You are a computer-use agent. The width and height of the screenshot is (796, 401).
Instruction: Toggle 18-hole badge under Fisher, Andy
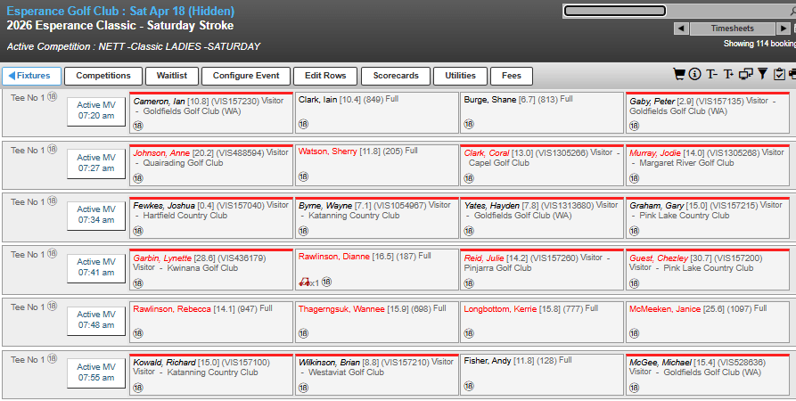pos(468,388)
